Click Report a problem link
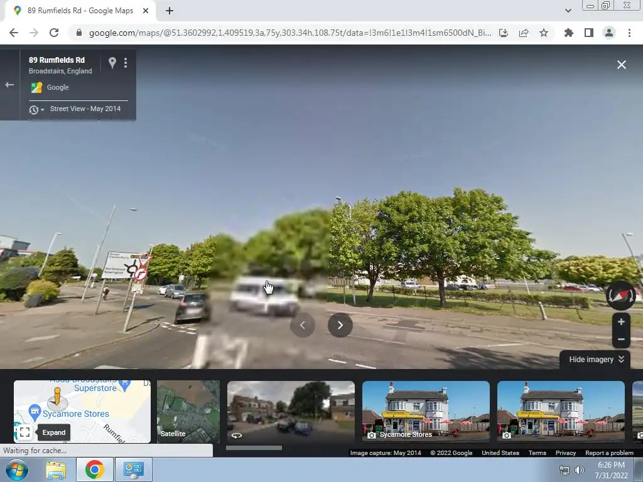Viewport: 643px width, 482px height. (609, 453)
